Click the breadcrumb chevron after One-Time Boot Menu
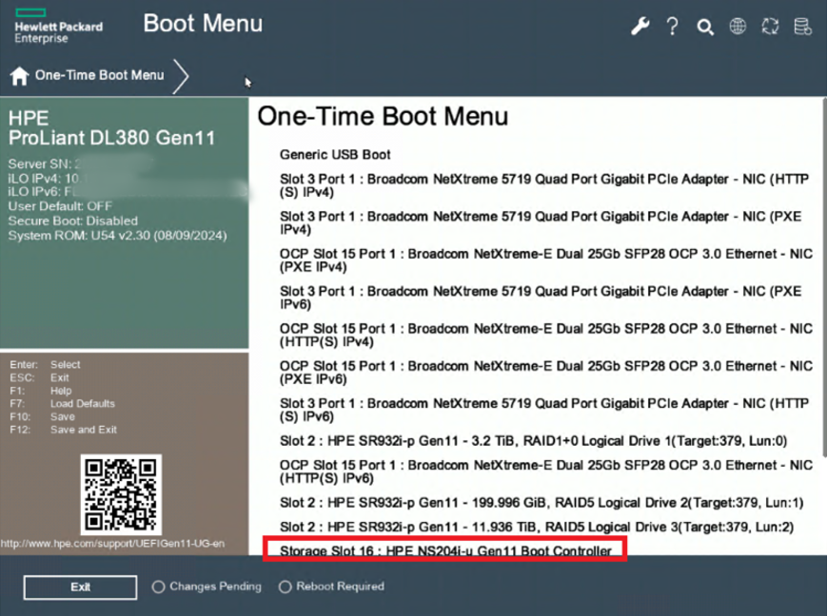The width and height of the screenshot is (828, 616). (181, 76)
